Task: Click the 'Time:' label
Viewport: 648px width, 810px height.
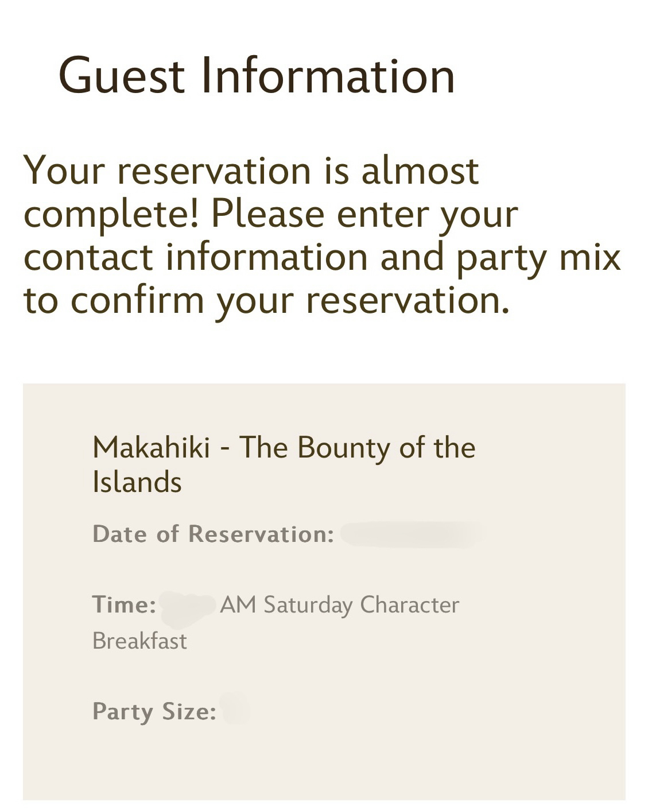Action: coord(124,604)
